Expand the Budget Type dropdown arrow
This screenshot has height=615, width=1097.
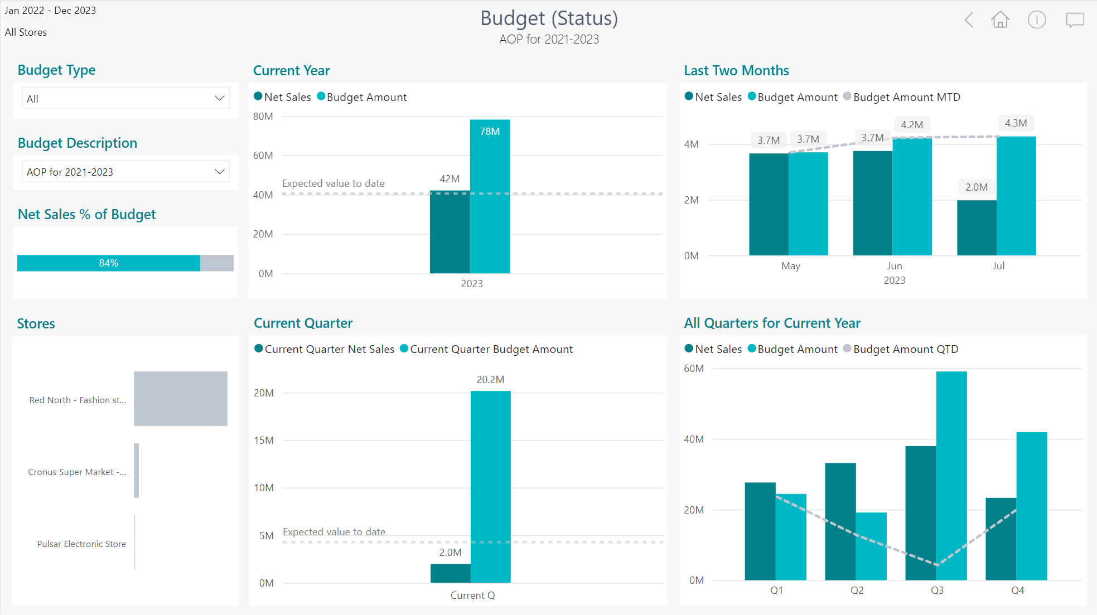pos(220,99)
